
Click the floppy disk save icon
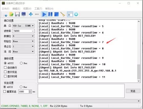(x=17, y=14)
